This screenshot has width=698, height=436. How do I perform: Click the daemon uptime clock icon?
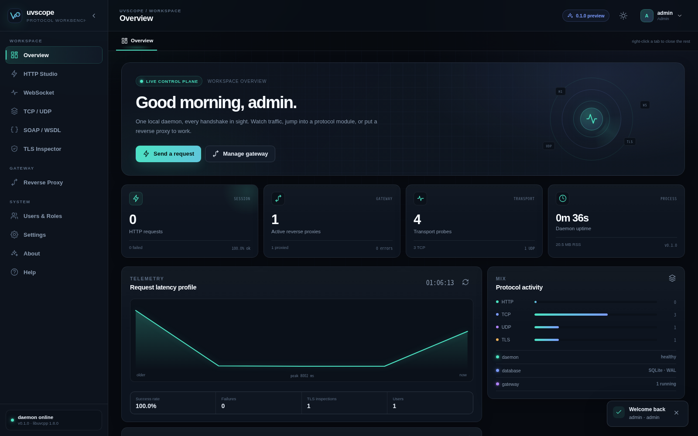(x=562, y=198)
